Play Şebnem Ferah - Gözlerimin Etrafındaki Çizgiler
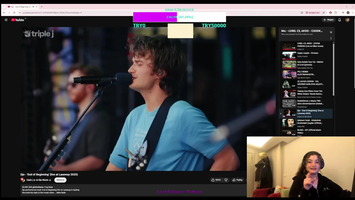Image resolution: width=355 pixels, height=200 pixels. (x=306, y=123)
